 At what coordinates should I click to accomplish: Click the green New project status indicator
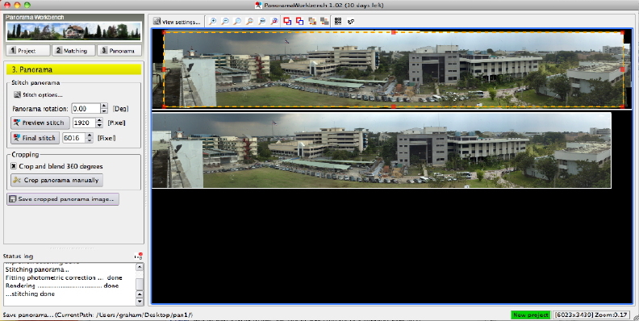tap(531, 315)
